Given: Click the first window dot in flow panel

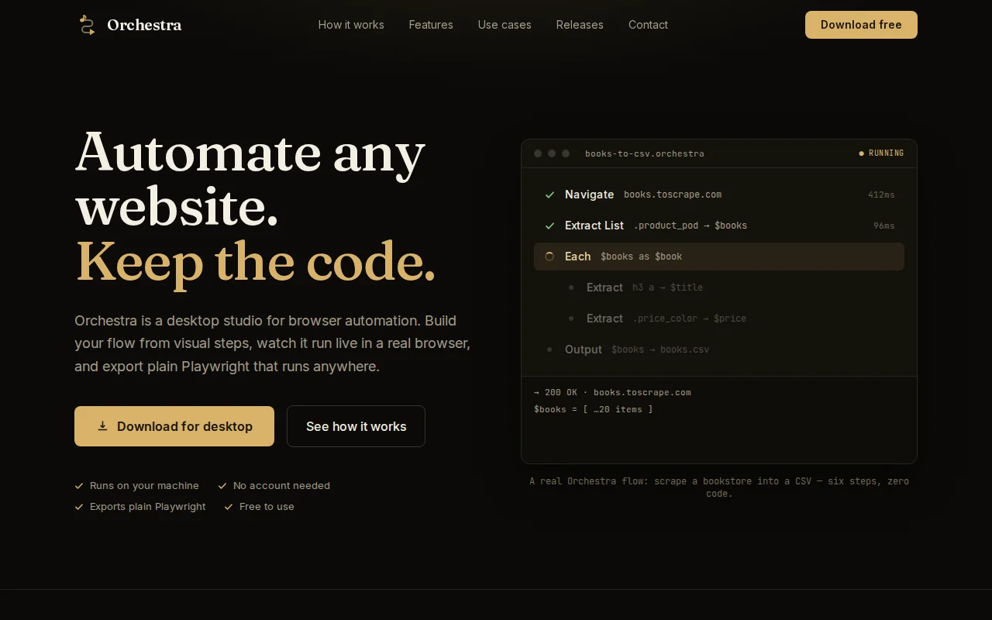Looking at the screenshot, I should pos(538,153).
